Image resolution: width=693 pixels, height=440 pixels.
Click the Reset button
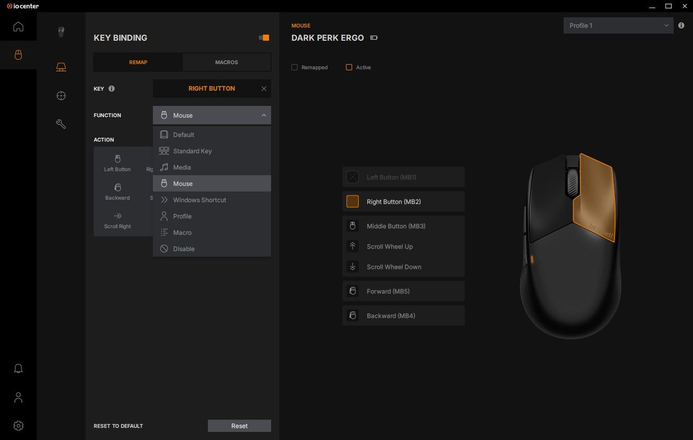coord(239,426)
